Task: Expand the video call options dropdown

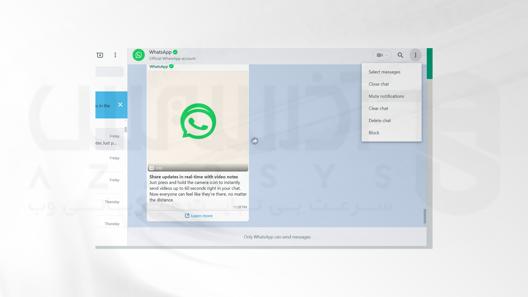Action: point(386,55)
